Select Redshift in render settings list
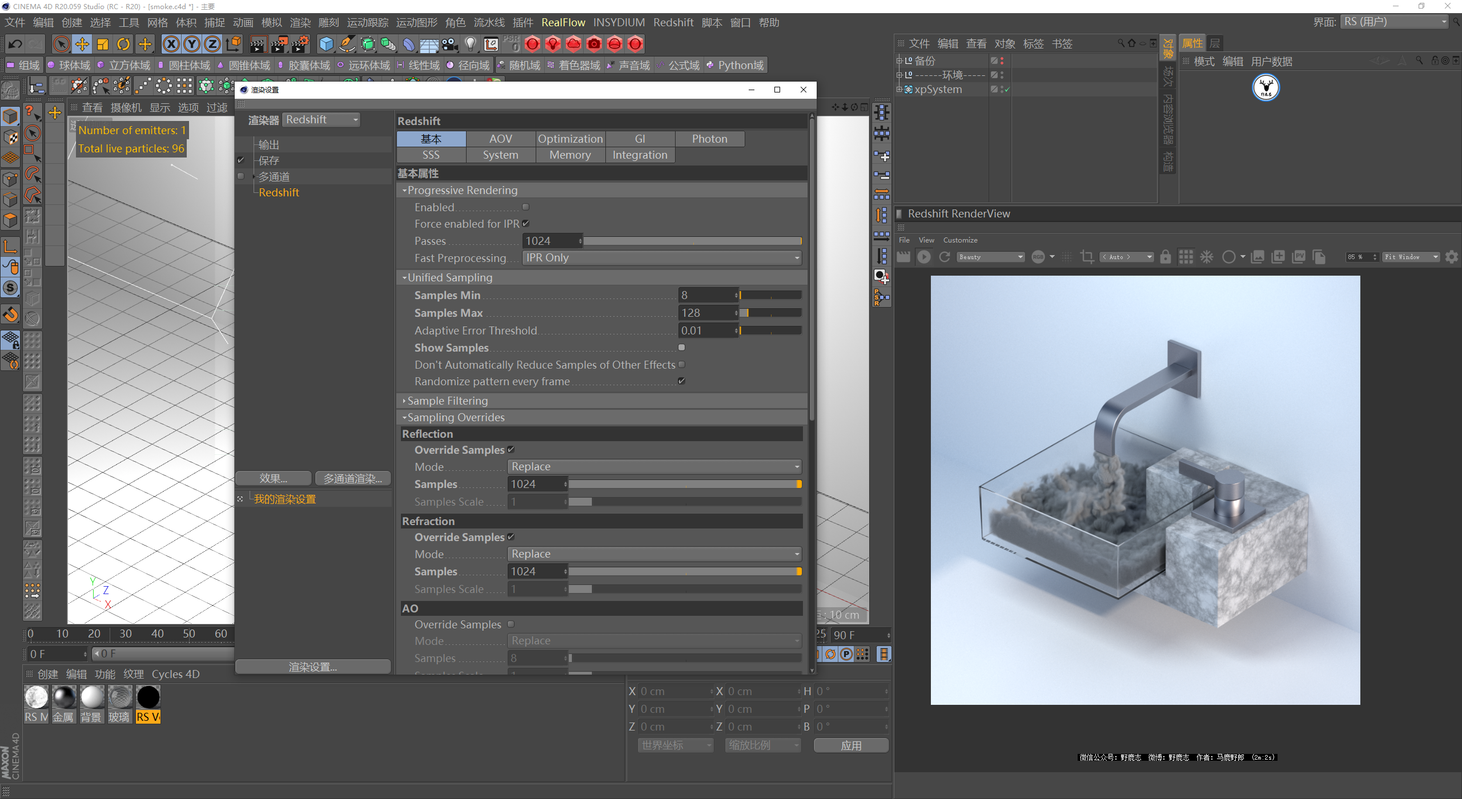Image resolution: width=1462 pixels, height=799 pixels. (279, 192)
